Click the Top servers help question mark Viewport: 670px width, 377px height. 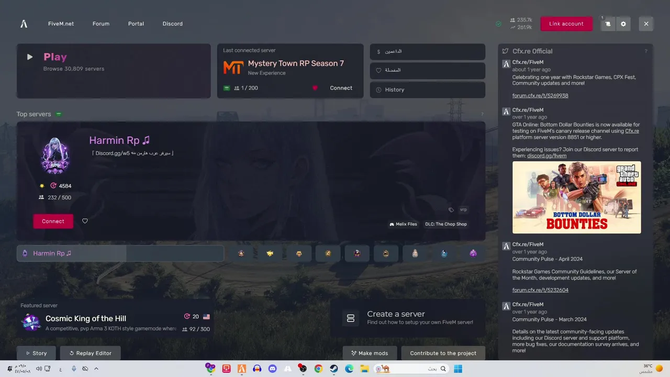tap(482, 114)
